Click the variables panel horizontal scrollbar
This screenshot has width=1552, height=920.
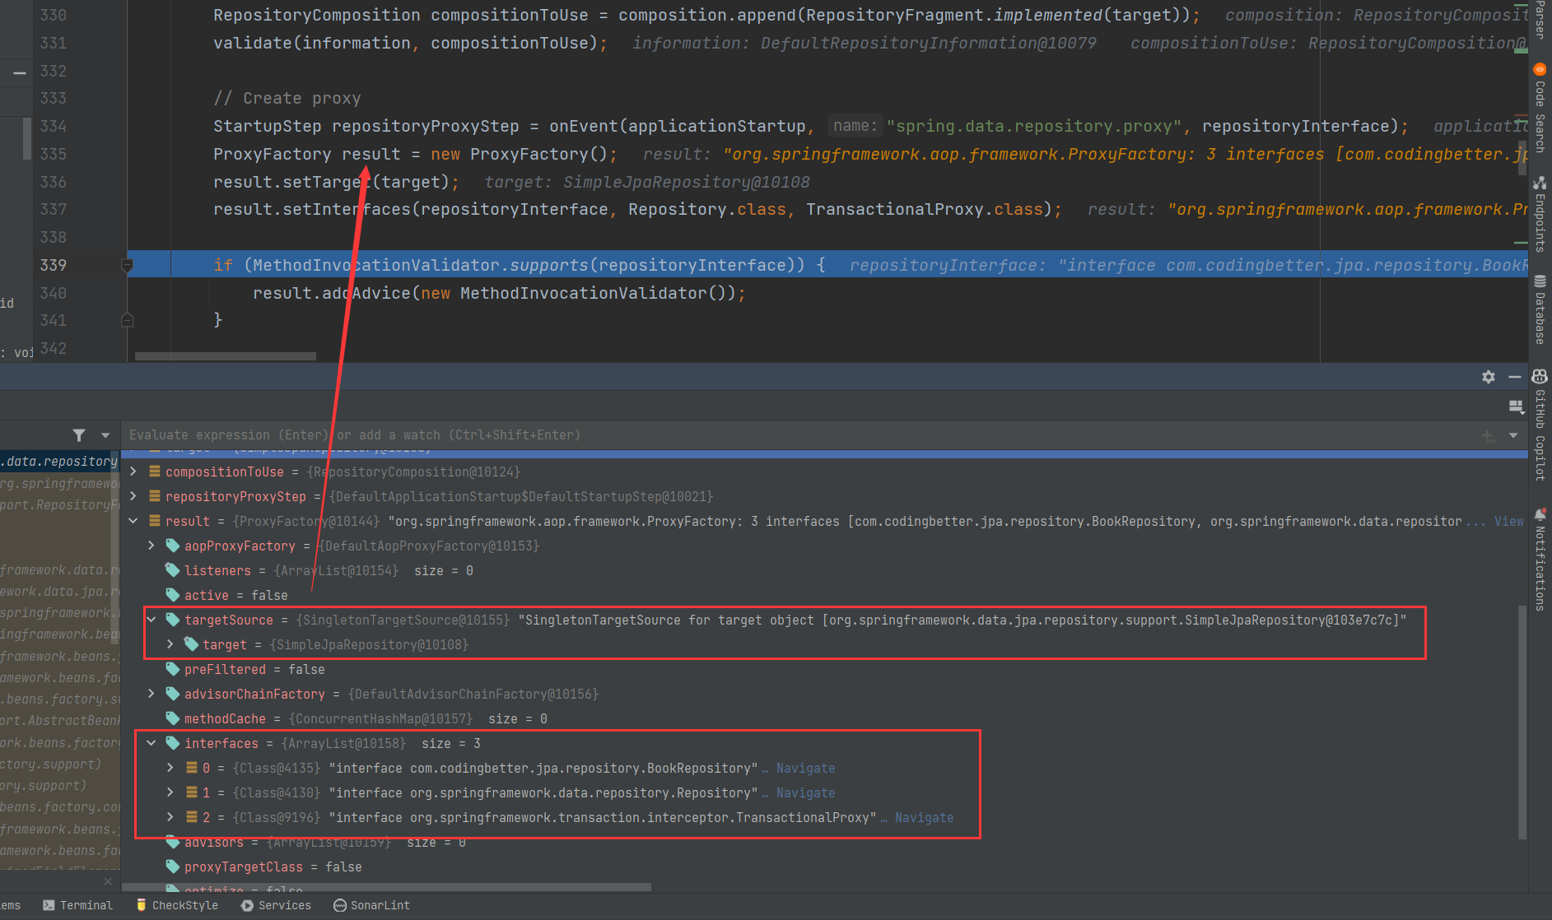387,888
